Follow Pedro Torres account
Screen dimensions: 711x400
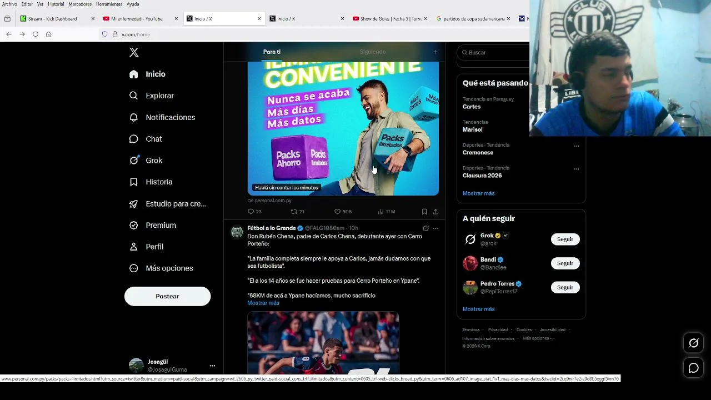tap(565, 287)
